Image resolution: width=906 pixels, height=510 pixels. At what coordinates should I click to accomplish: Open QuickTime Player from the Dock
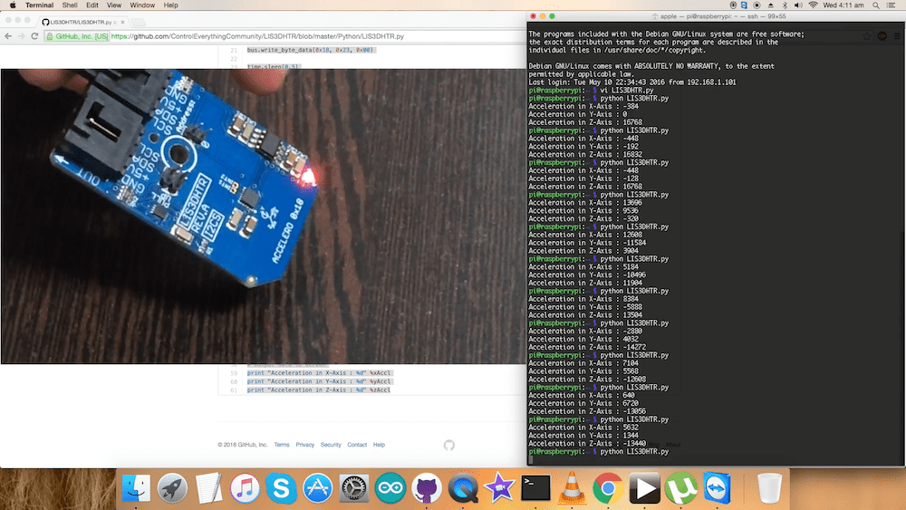coord(463,488)
